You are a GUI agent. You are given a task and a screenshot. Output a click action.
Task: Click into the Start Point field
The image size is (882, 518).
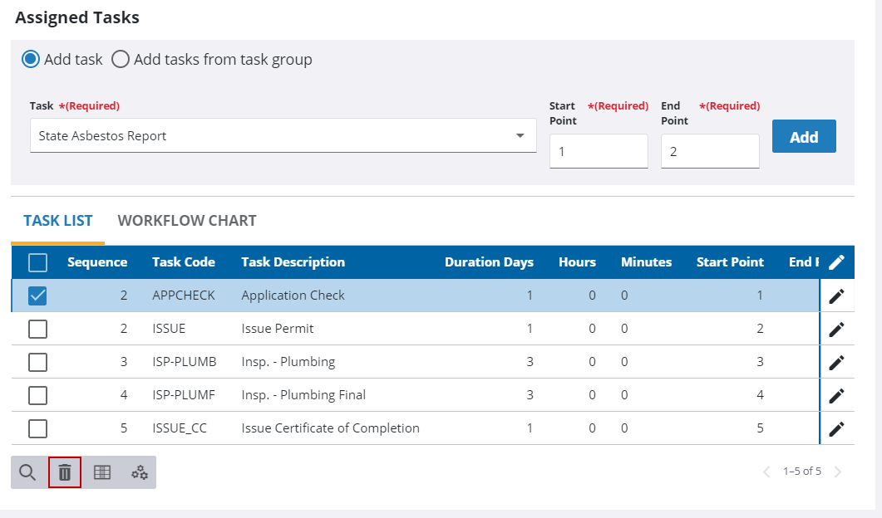coord(598,152)
